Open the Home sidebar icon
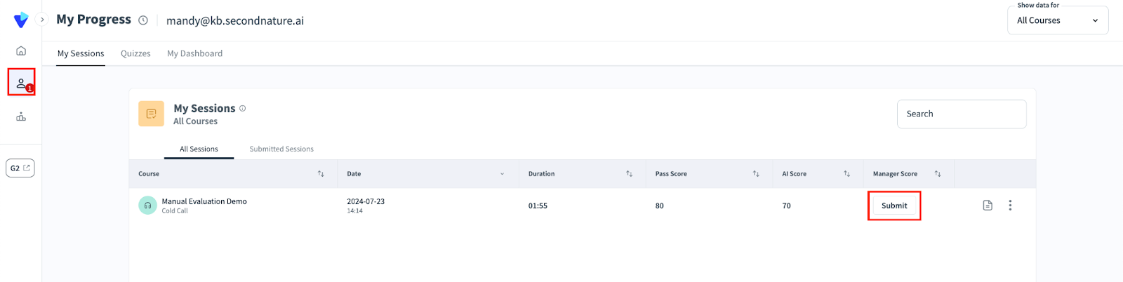1123x282 pixels. 21,51
